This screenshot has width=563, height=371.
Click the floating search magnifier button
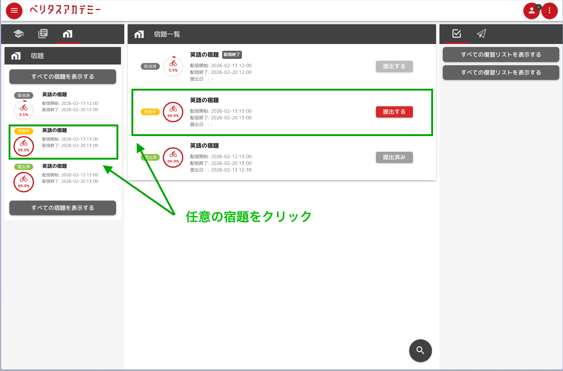click(x=420, y=350)
